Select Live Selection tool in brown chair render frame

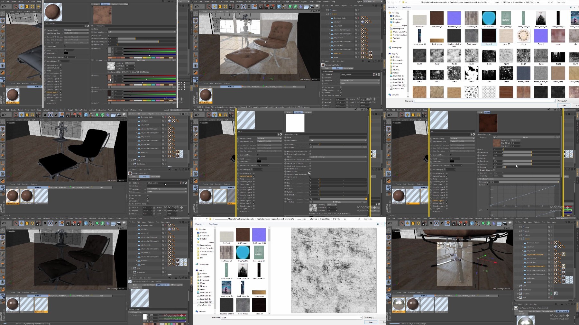pos(209,6)
